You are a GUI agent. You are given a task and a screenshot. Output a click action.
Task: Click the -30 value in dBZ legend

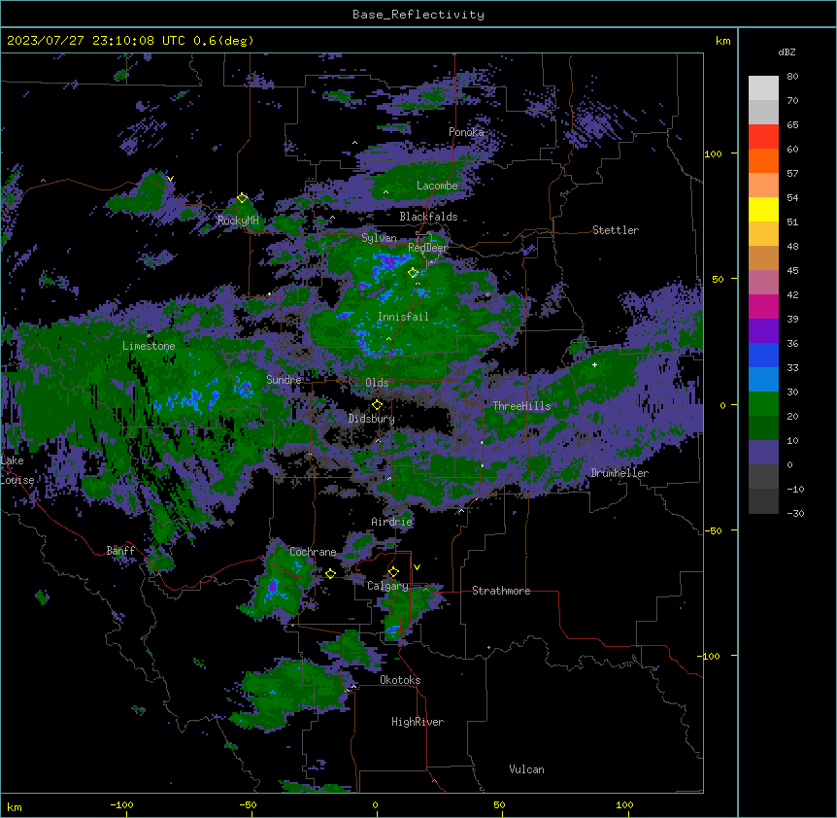click(x=795, y=514)
